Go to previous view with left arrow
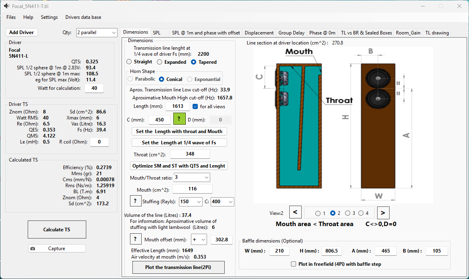 295,212
